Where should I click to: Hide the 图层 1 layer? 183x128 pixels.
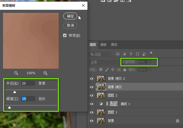(x=91, y=112)
